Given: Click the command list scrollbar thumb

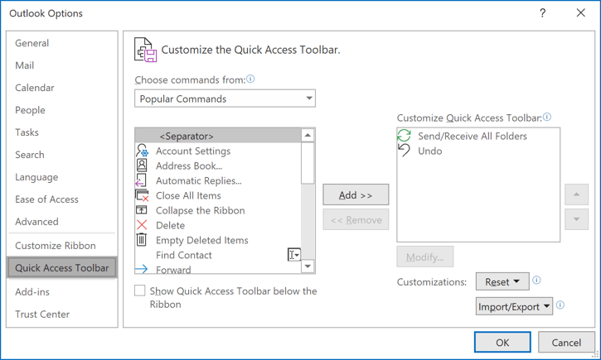Looking at the screenshot, I should coord(308,163).
